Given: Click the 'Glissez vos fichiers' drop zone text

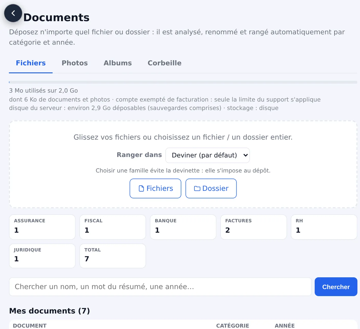Looking at the screenshot, I should click(183, 137).
